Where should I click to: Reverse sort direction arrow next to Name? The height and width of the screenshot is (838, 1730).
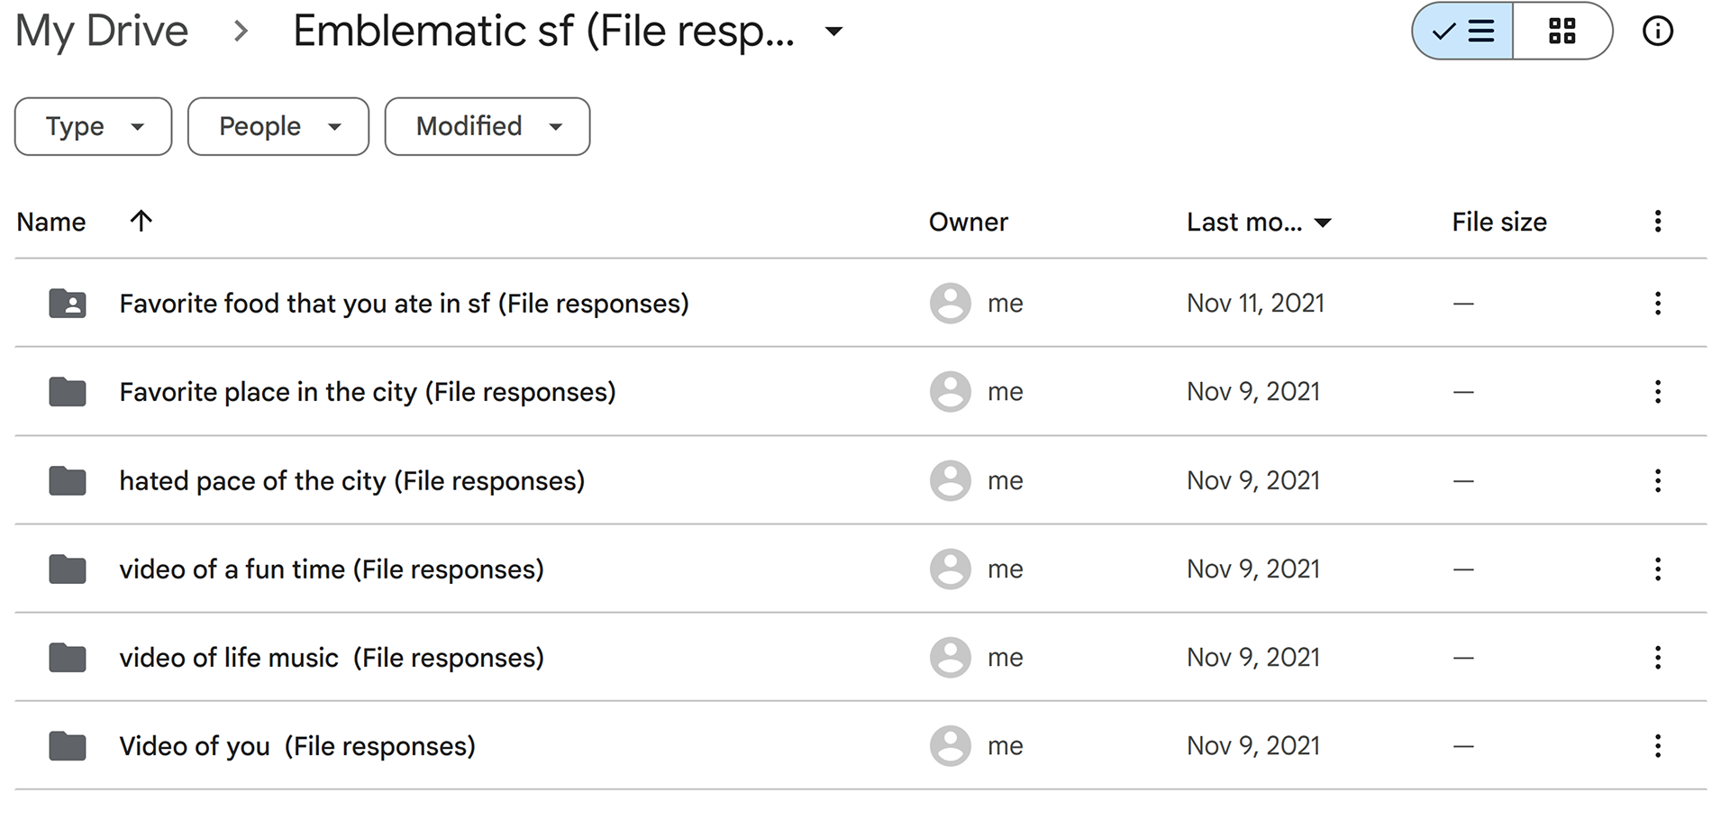[141, 221]
